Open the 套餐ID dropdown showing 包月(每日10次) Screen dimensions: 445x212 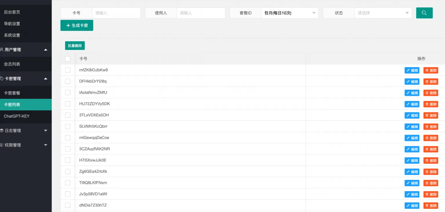click(x=290, y=13)
